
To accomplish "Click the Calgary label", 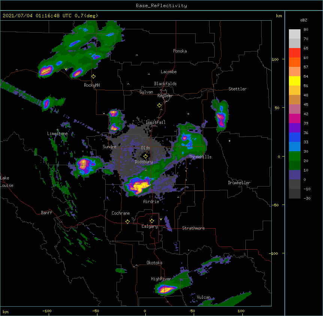I will (x=150, y=226).
